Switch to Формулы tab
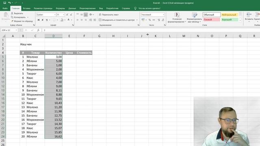The image size is (260, 146). [61, 8]
